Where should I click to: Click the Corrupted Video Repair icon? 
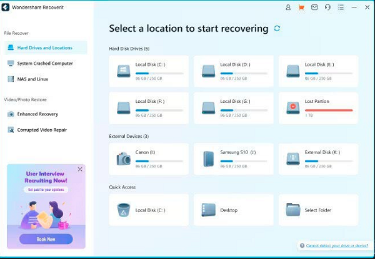[11, 130]
